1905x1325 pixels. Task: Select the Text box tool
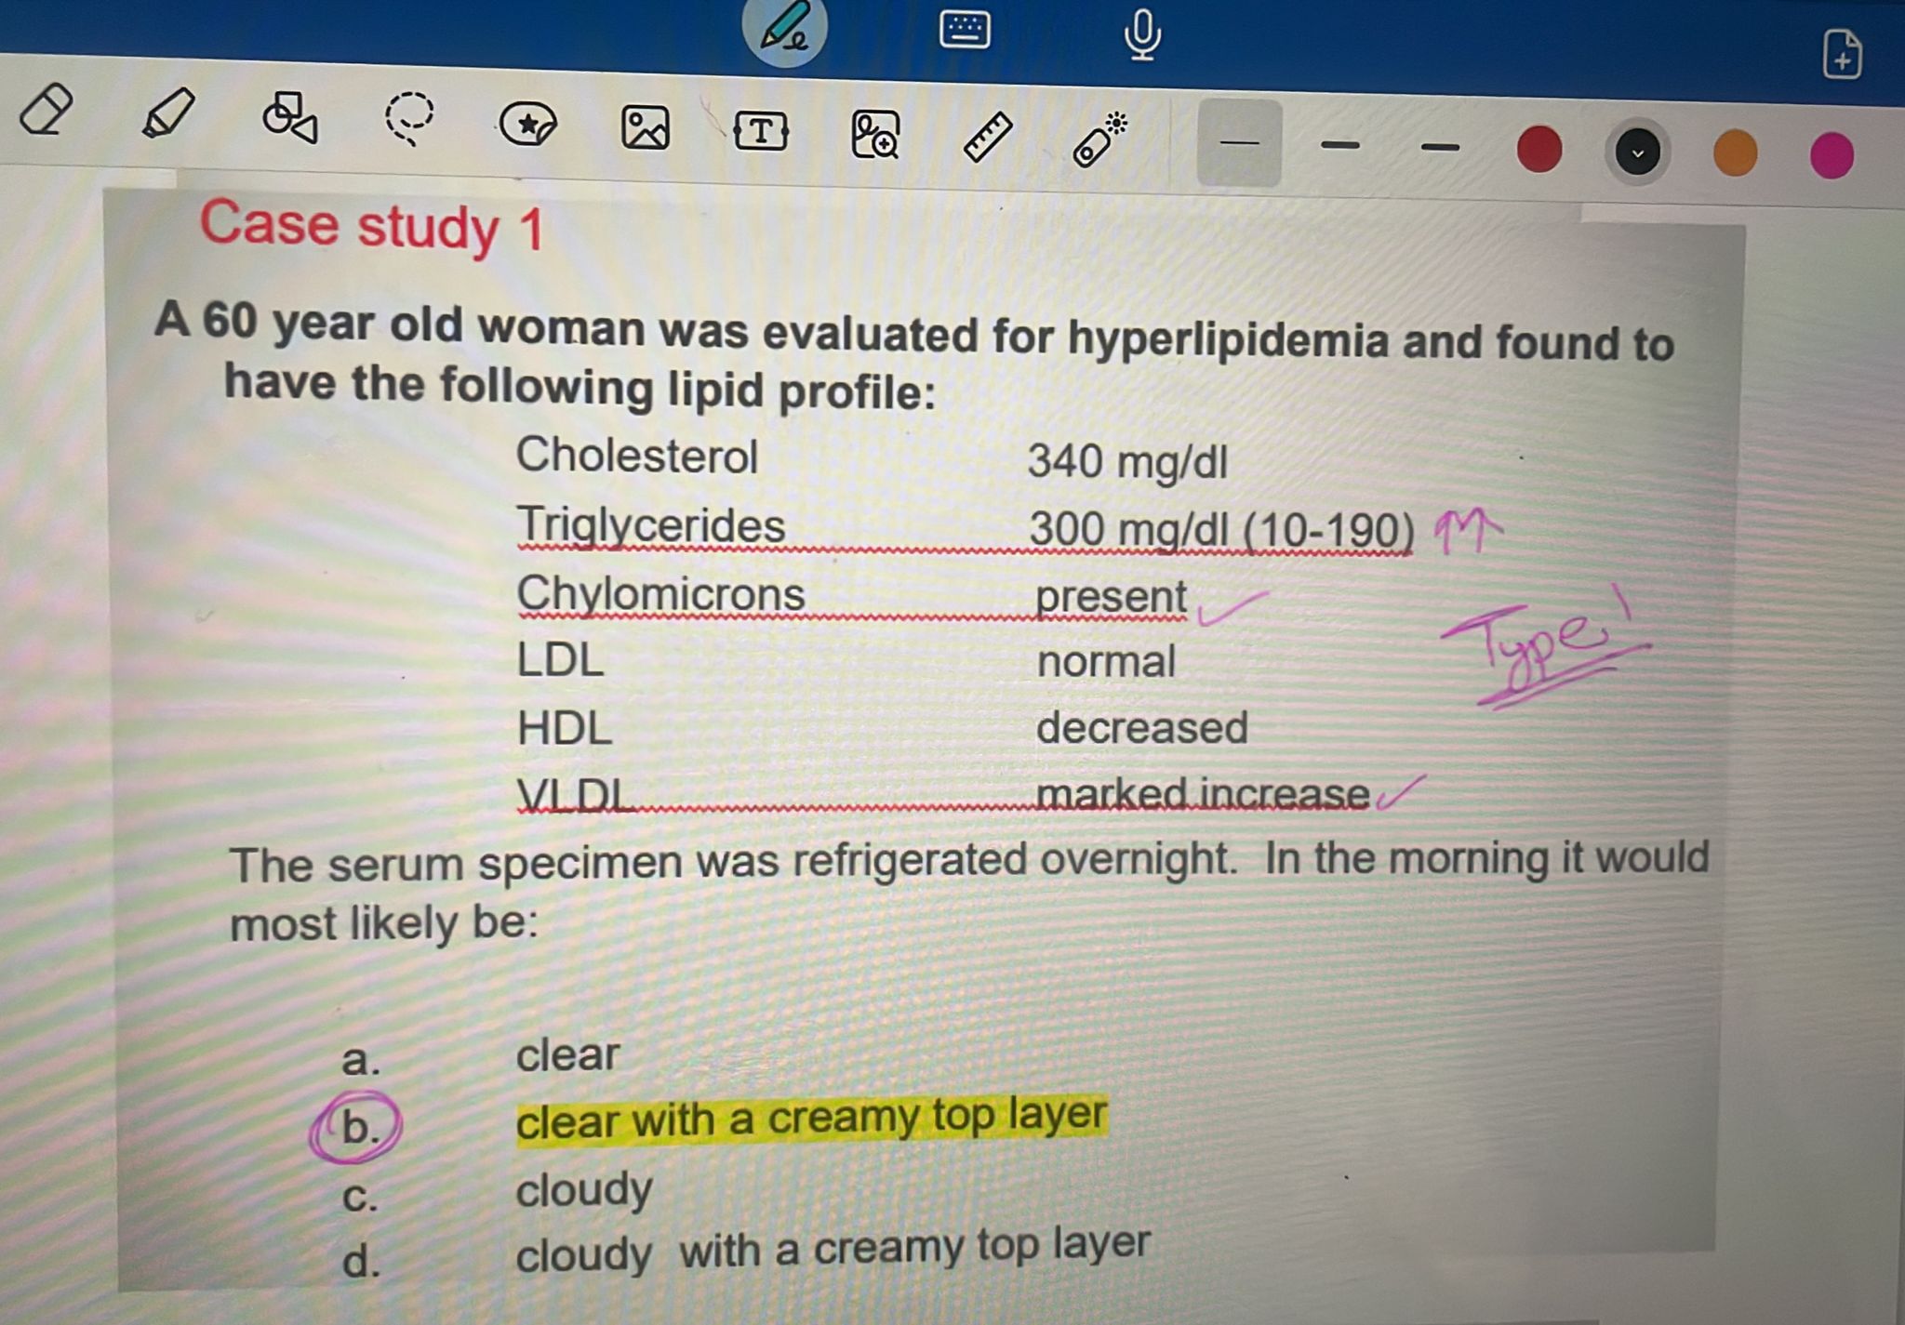[x=761, y=131]
